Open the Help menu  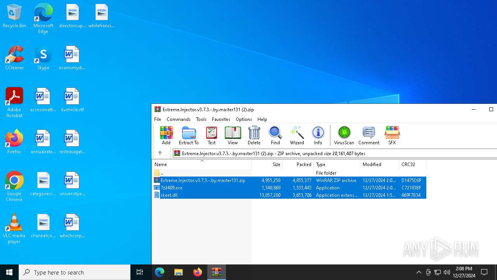click(x=262, y=119)
